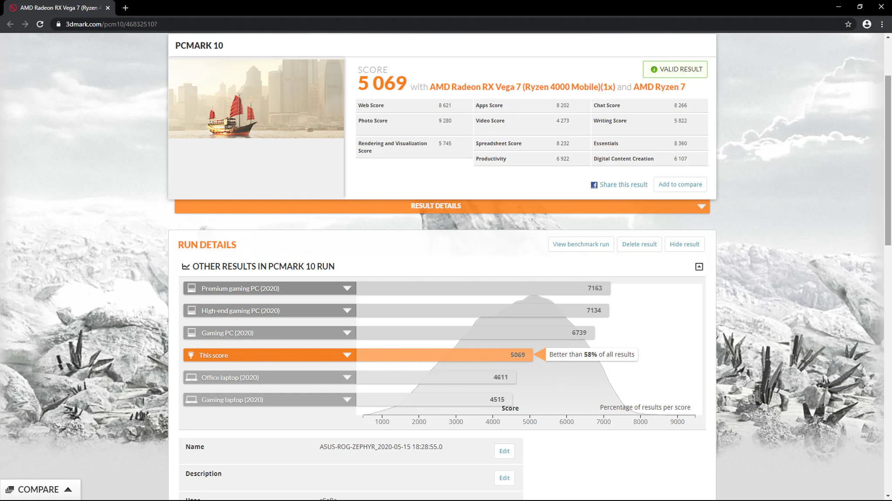
Task: Click the Valid Result button
Action: click(675, 70)
